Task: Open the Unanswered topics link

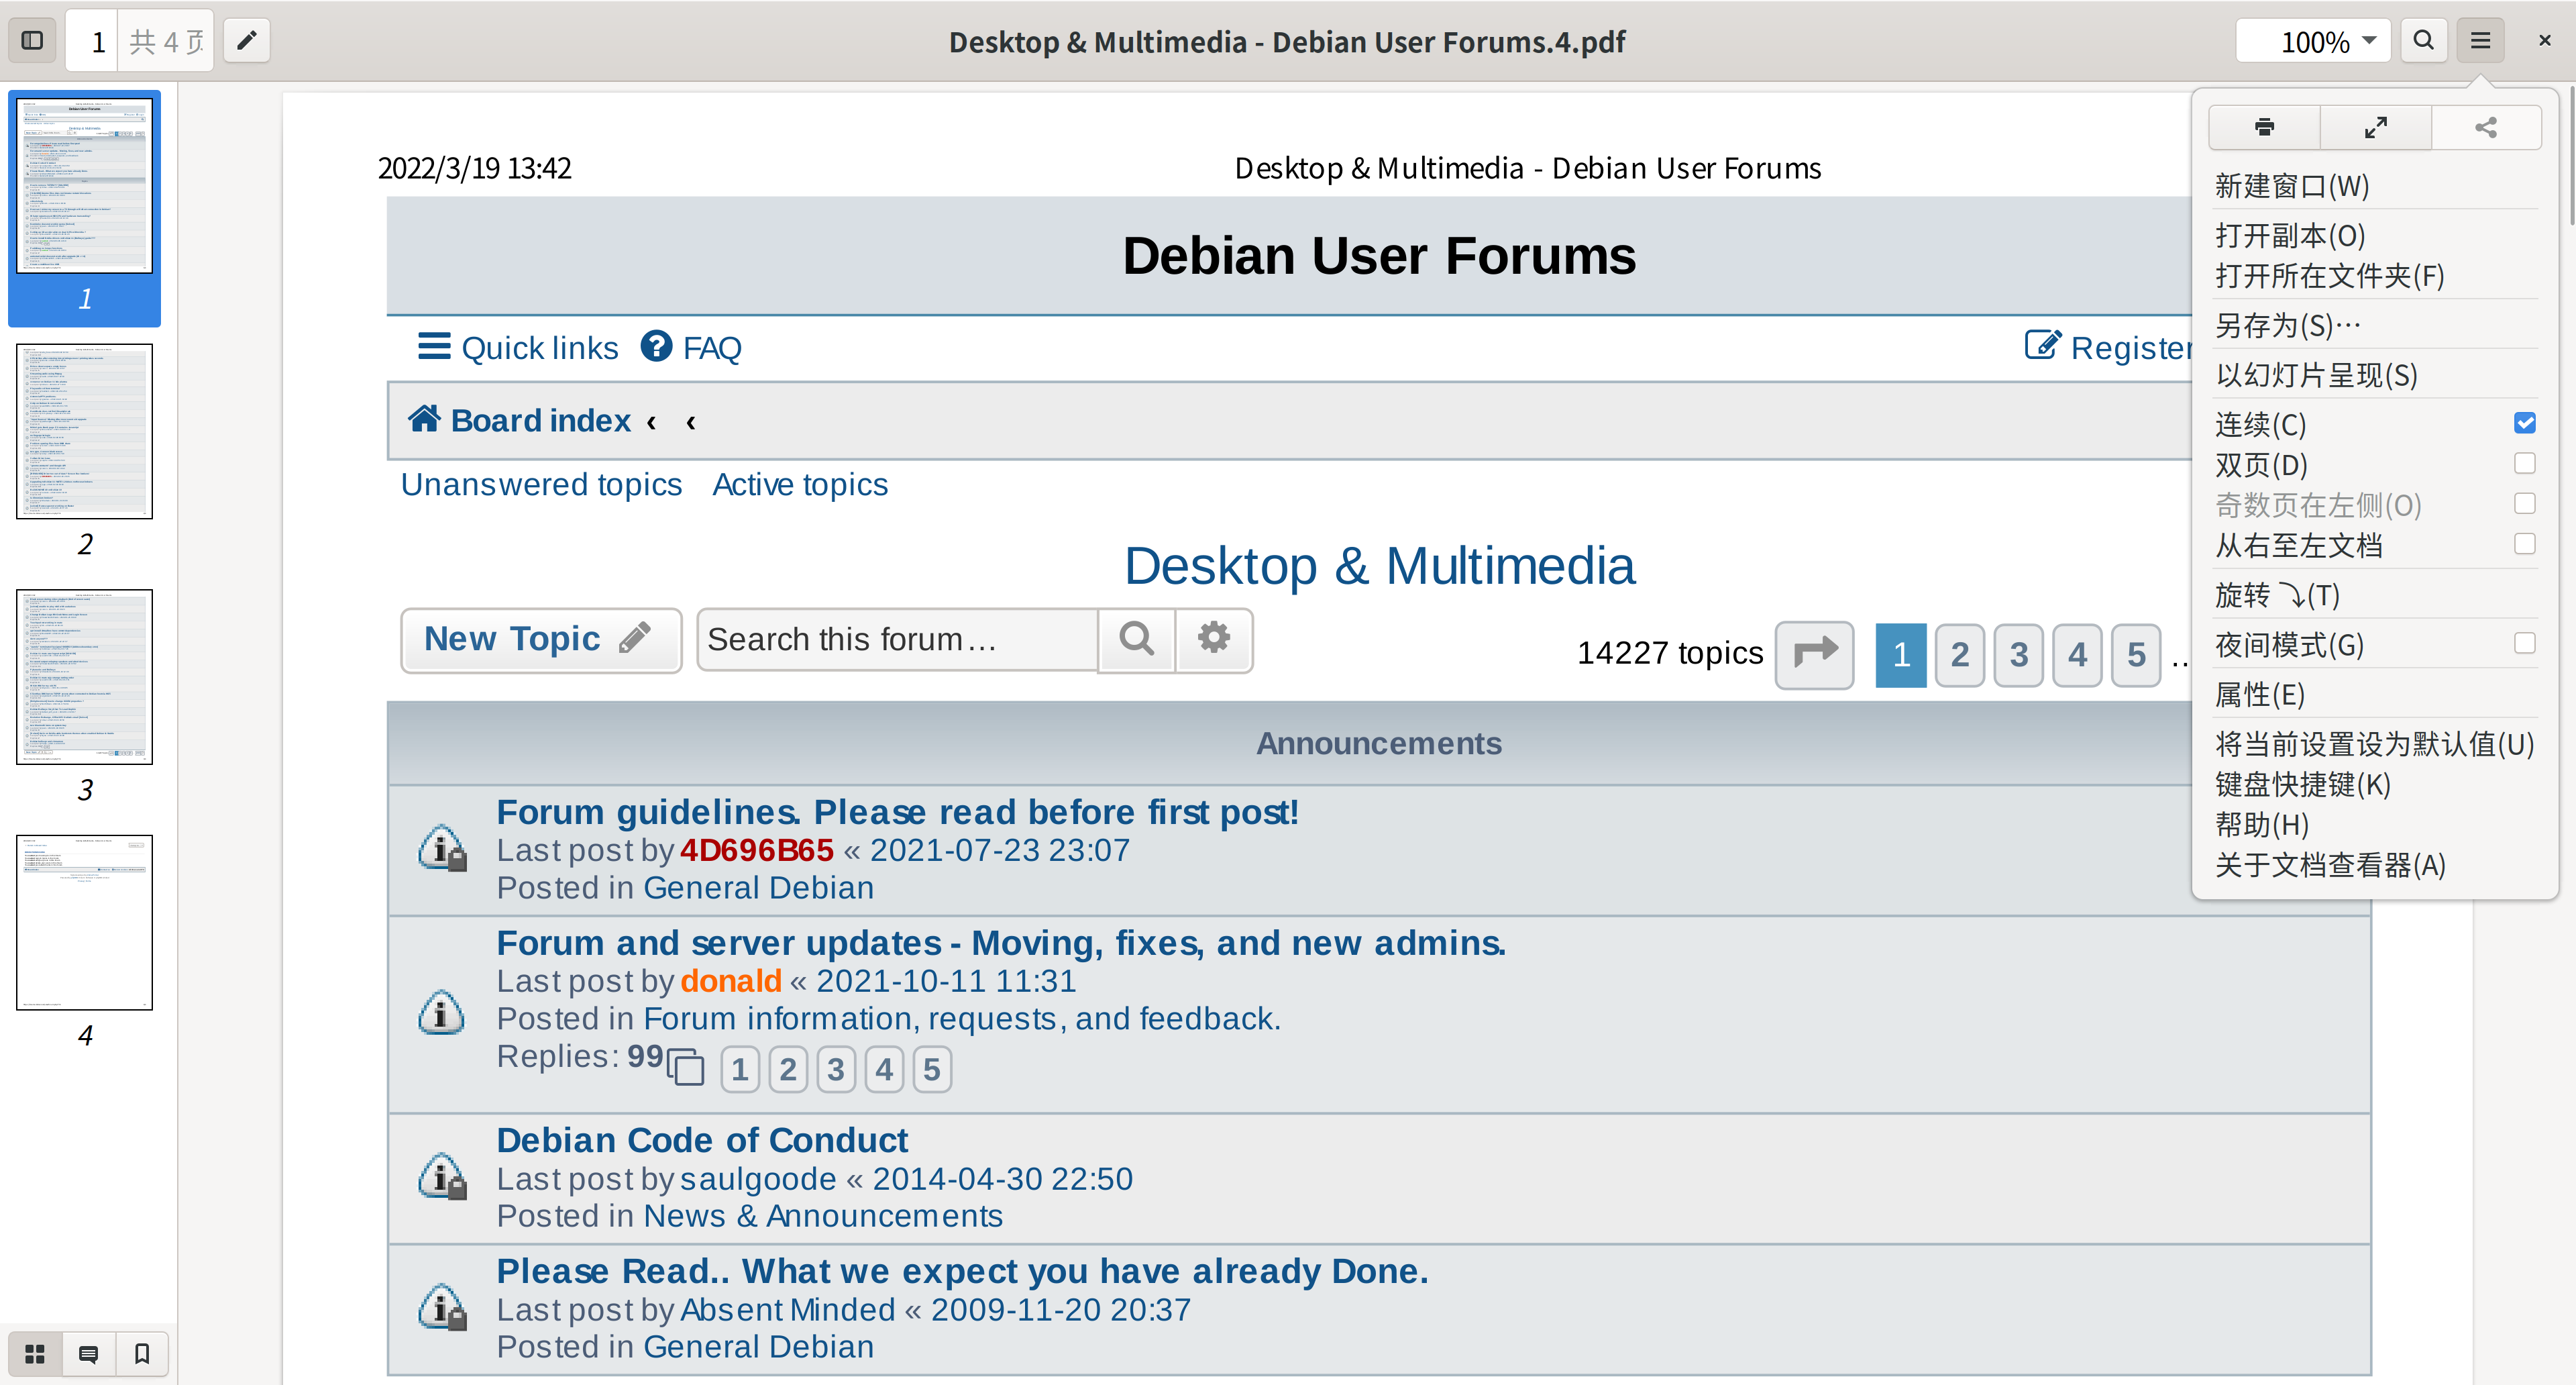Action: [541, 484]
